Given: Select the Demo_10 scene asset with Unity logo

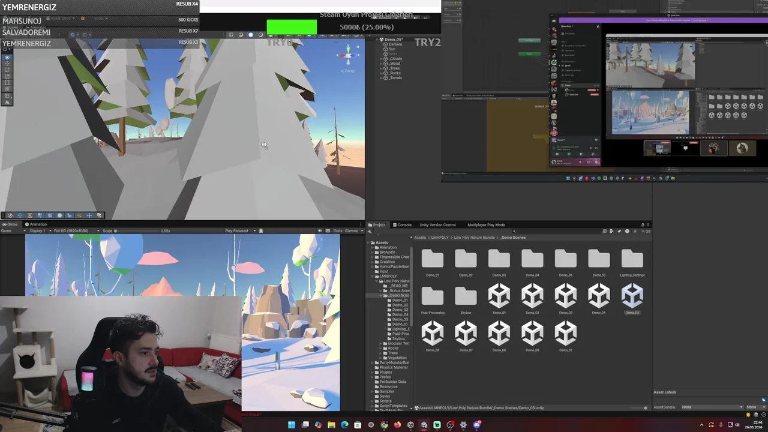Looking at the screenshot, I should point(566,336).
